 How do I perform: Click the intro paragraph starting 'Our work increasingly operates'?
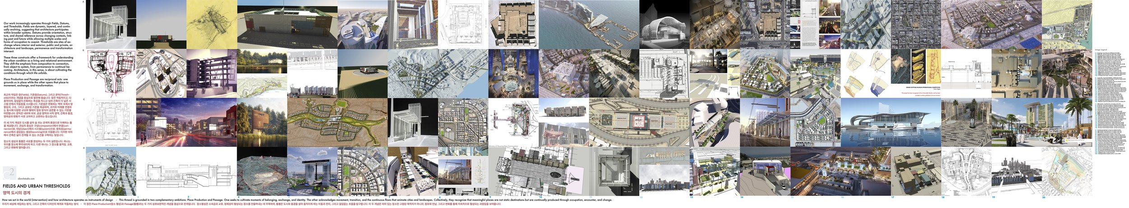click(x=38, y=37)
